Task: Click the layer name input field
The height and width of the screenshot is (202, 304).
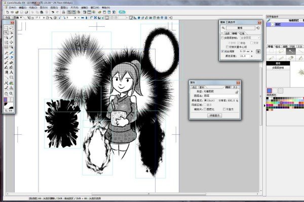Action: [221, 96]
